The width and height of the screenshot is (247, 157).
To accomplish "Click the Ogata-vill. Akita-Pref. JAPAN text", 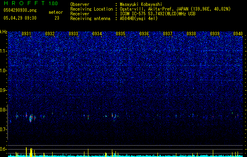I will [175, 9].
